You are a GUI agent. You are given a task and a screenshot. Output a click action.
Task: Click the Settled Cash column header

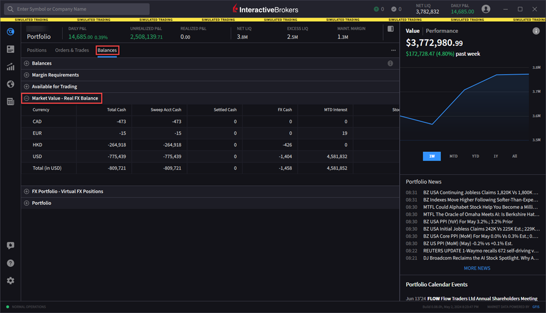tap(225, 110)
